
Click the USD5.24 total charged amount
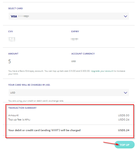(x=124, y=130)
